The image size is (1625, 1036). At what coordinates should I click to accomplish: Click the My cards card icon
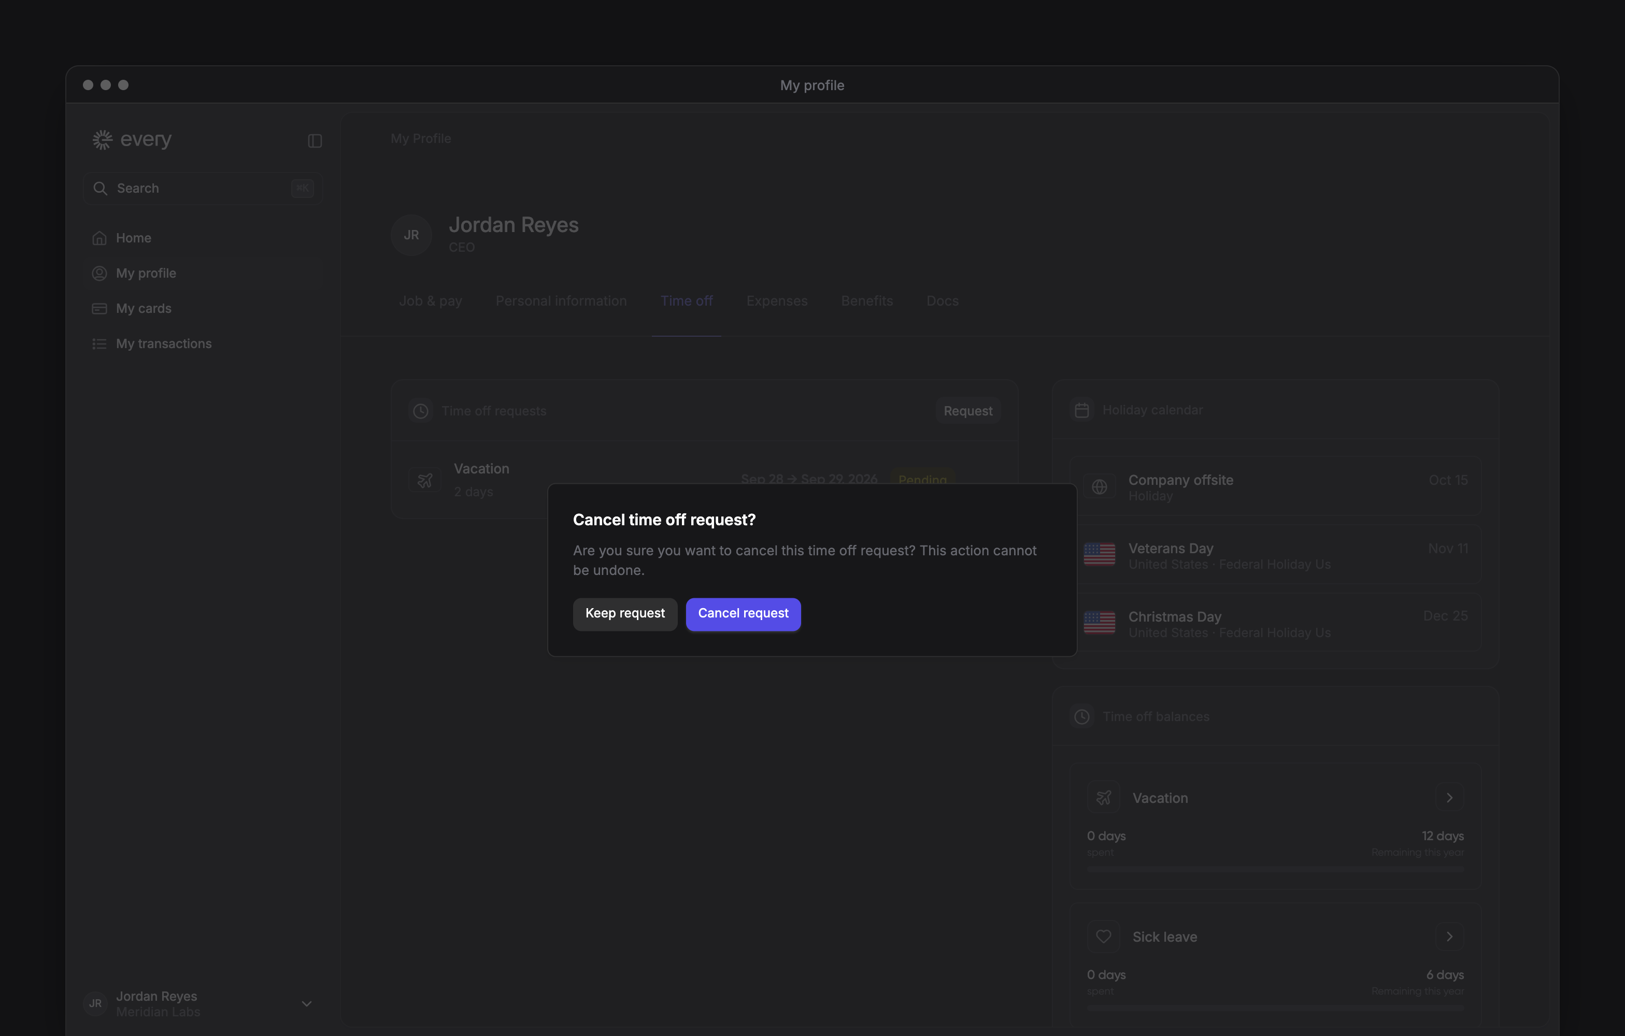[99, 308]
